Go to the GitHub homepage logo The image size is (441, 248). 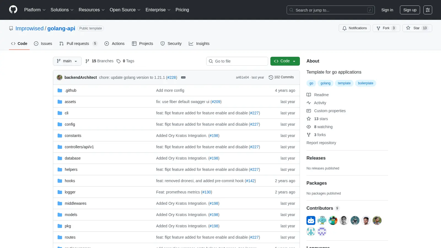(x=13, y=10)
